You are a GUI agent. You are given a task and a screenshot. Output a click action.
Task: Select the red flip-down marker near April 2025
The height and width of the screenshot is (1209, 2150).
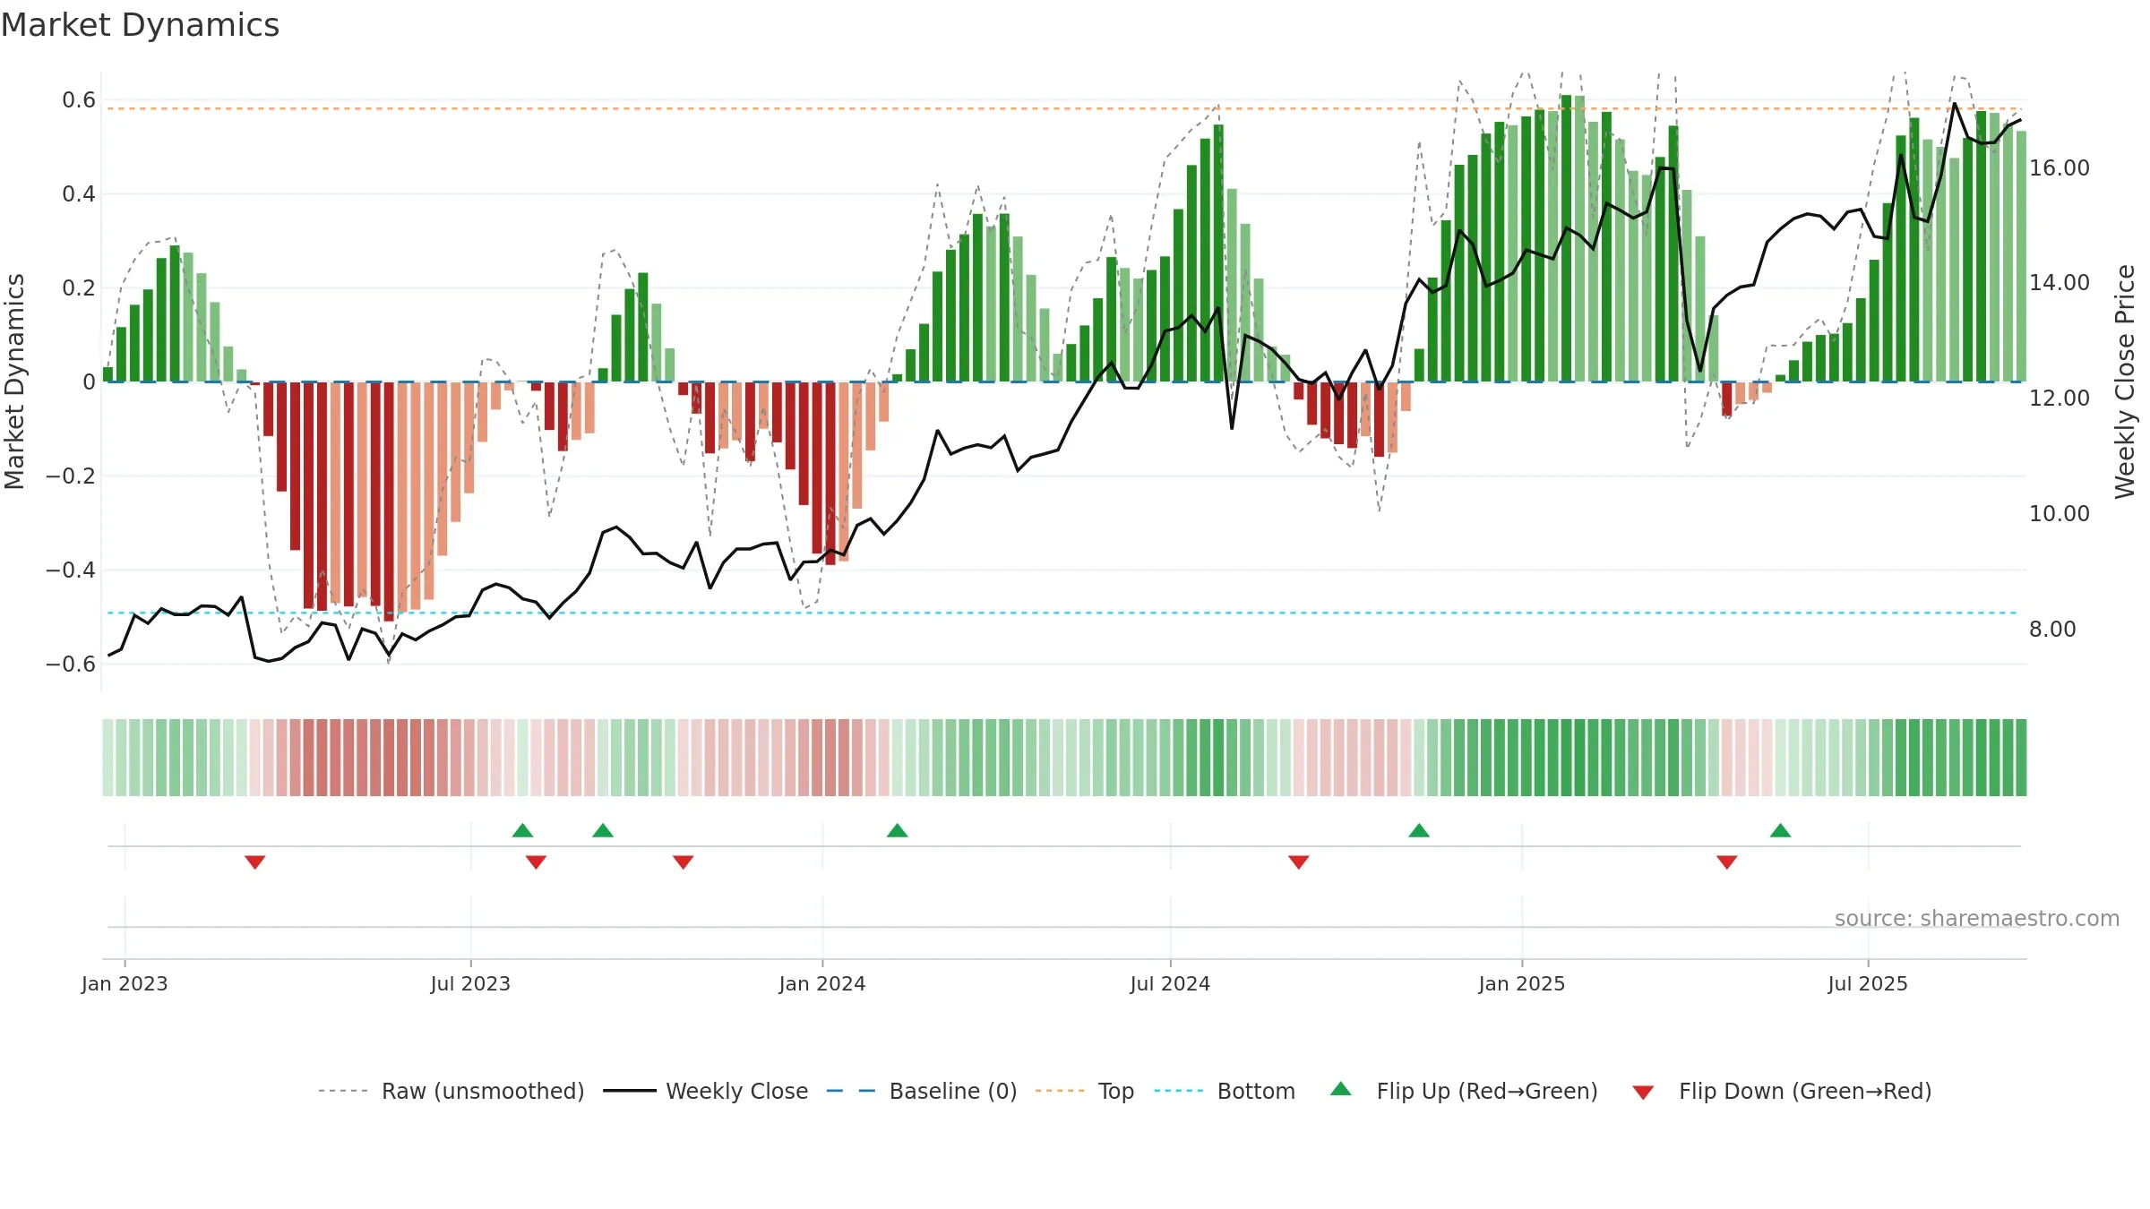[1726, 862]
